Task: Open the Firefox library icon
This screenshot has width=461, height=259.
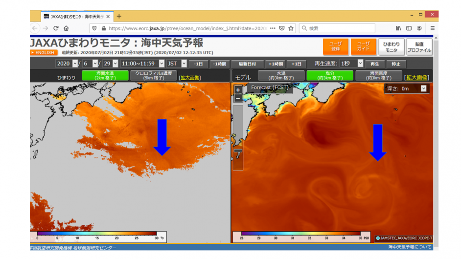Action: click(398, 28)
